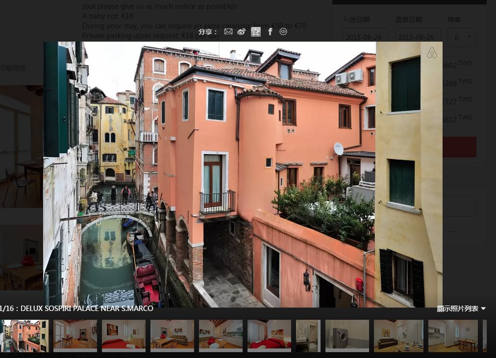The width and height of the screenshot is (496, 358).
Task: Click the red booking button behind the photo
Action: point(459,147)
